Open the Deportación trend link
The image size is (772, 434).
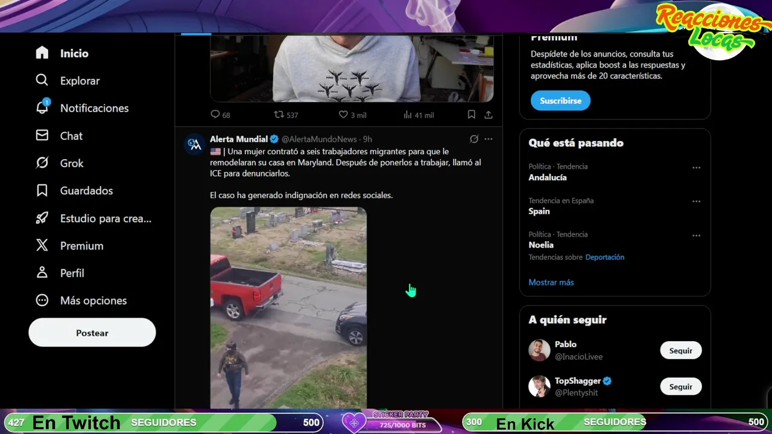[604, 257]
